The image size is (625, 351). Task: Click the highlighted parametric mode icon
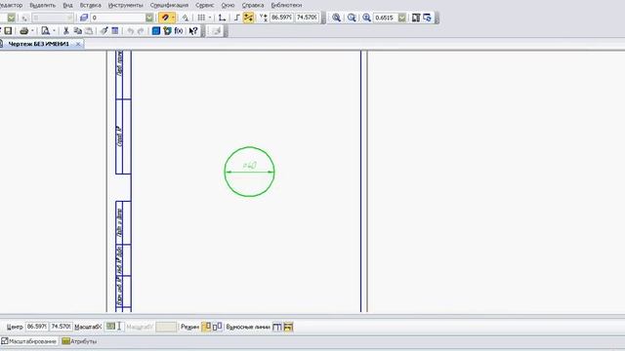[x=248, y=18]
